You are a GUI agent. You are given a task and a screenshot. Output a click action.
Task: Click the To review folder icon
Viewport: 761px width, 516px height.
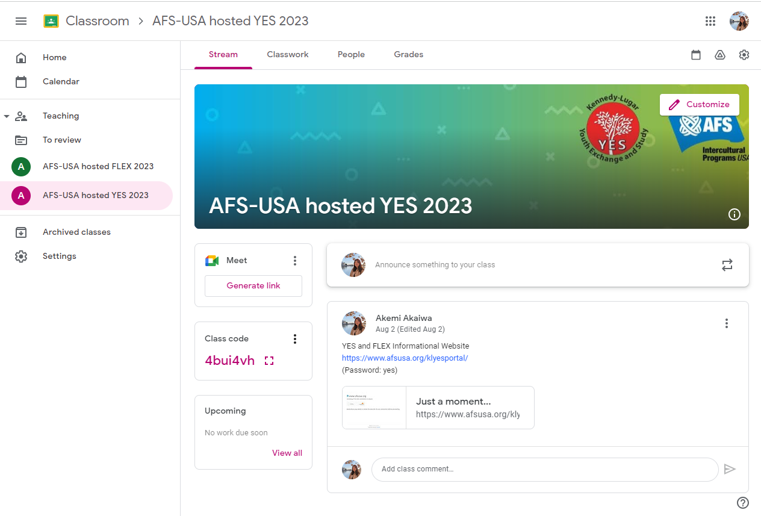pyautogui.click(x=21, y=140)
